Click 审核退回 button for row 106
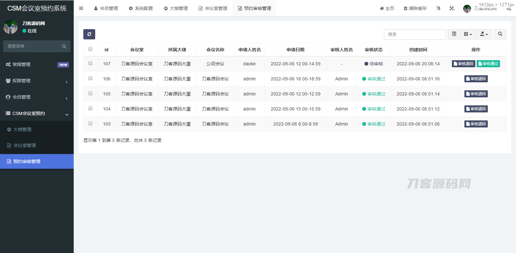 pos(476,79)
